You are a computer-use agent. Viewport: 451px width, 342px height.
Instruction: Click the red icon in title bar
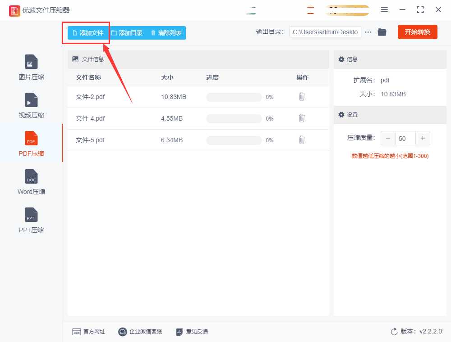pyautogui.click(x=310, y=10)
